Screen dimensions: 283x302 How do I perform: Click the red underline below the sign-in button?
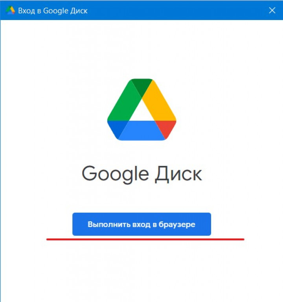coord(145,239)
